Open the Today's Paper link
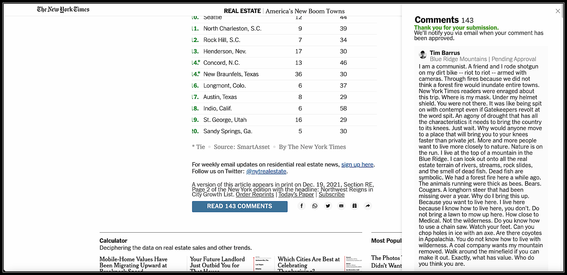Viewport: 567px width, 275px height. point(296,194)
